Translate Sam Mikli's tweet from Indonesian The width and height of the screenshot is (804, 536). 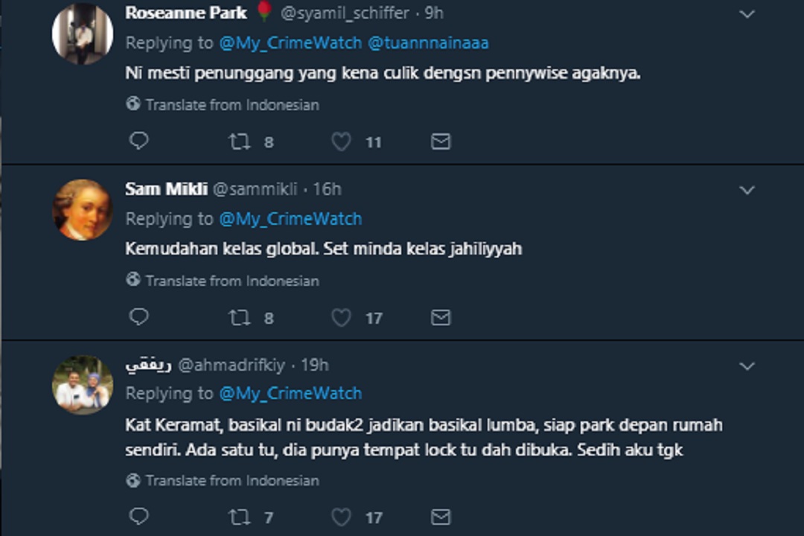[x=232, y=281]
